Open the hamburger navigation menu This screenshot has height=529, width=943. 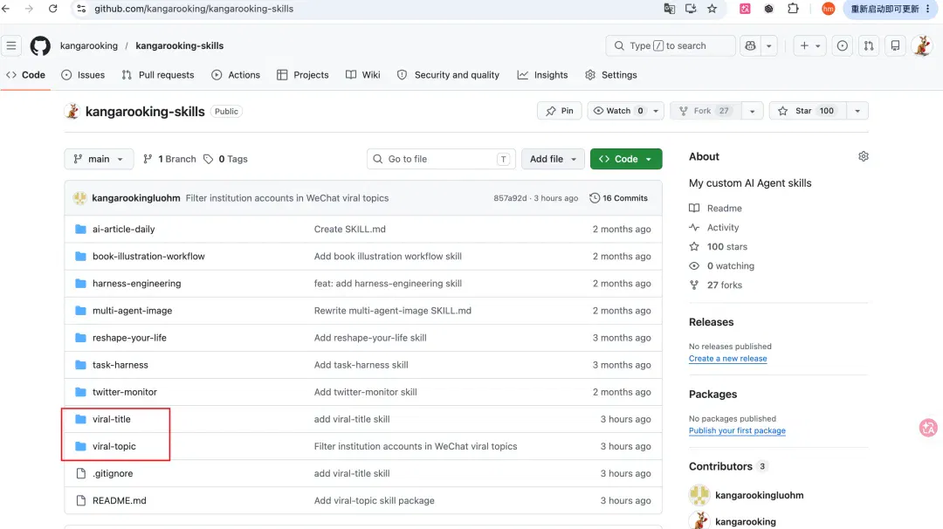(11, 45)
